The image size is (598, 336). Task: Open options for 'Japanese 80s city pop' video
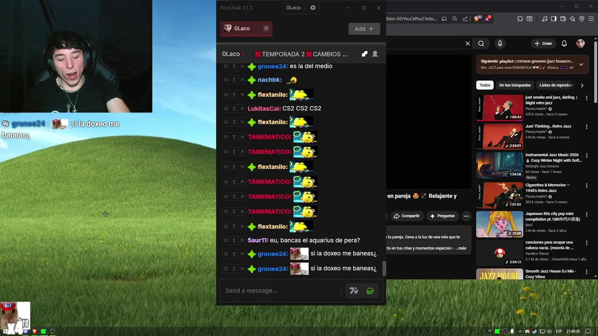(587, 214)
